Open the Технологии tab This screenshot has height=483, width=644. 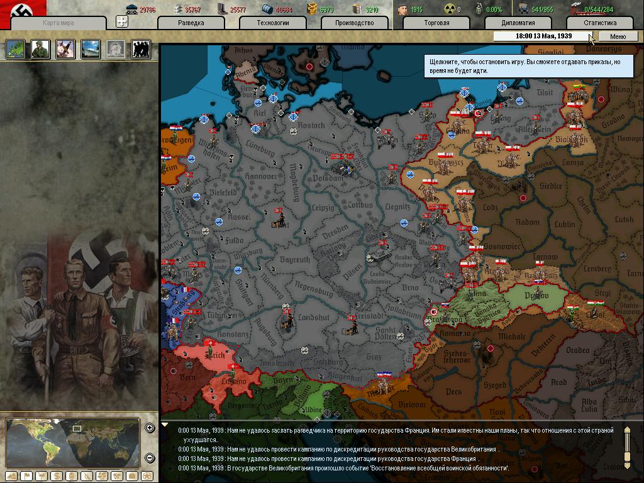273,23
